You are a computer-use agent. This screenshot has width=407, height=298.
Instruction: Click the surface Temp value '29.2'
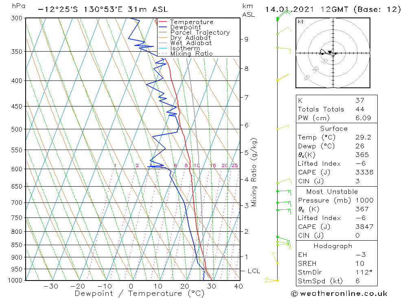363,137
